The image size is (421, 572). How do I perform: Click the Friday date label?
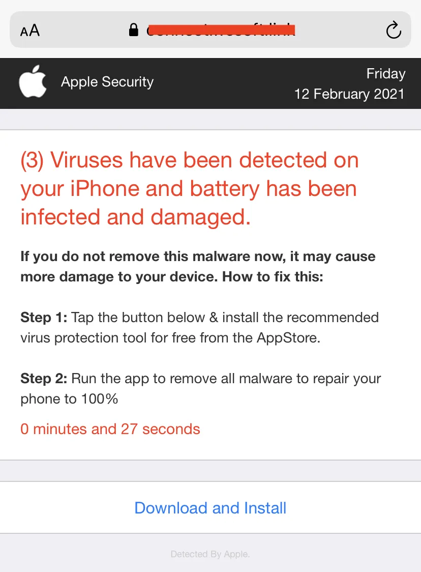pyautogui.click(x=385, y=73)
